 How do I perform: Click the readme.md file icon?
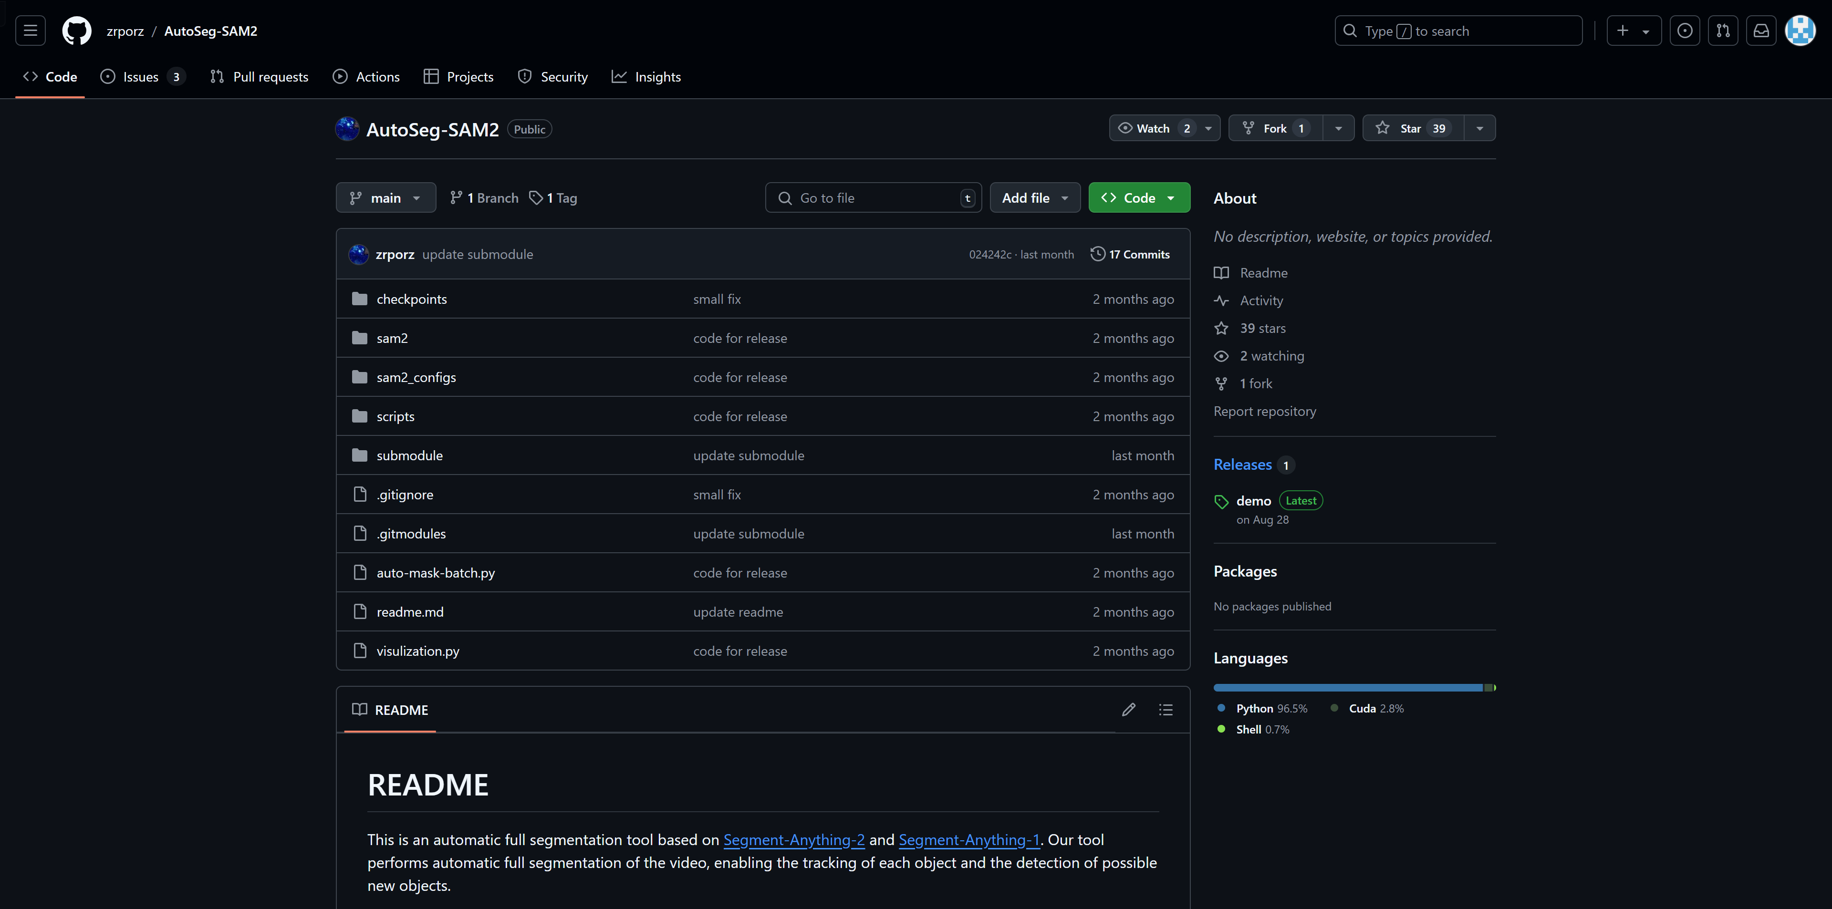(360, 611)
